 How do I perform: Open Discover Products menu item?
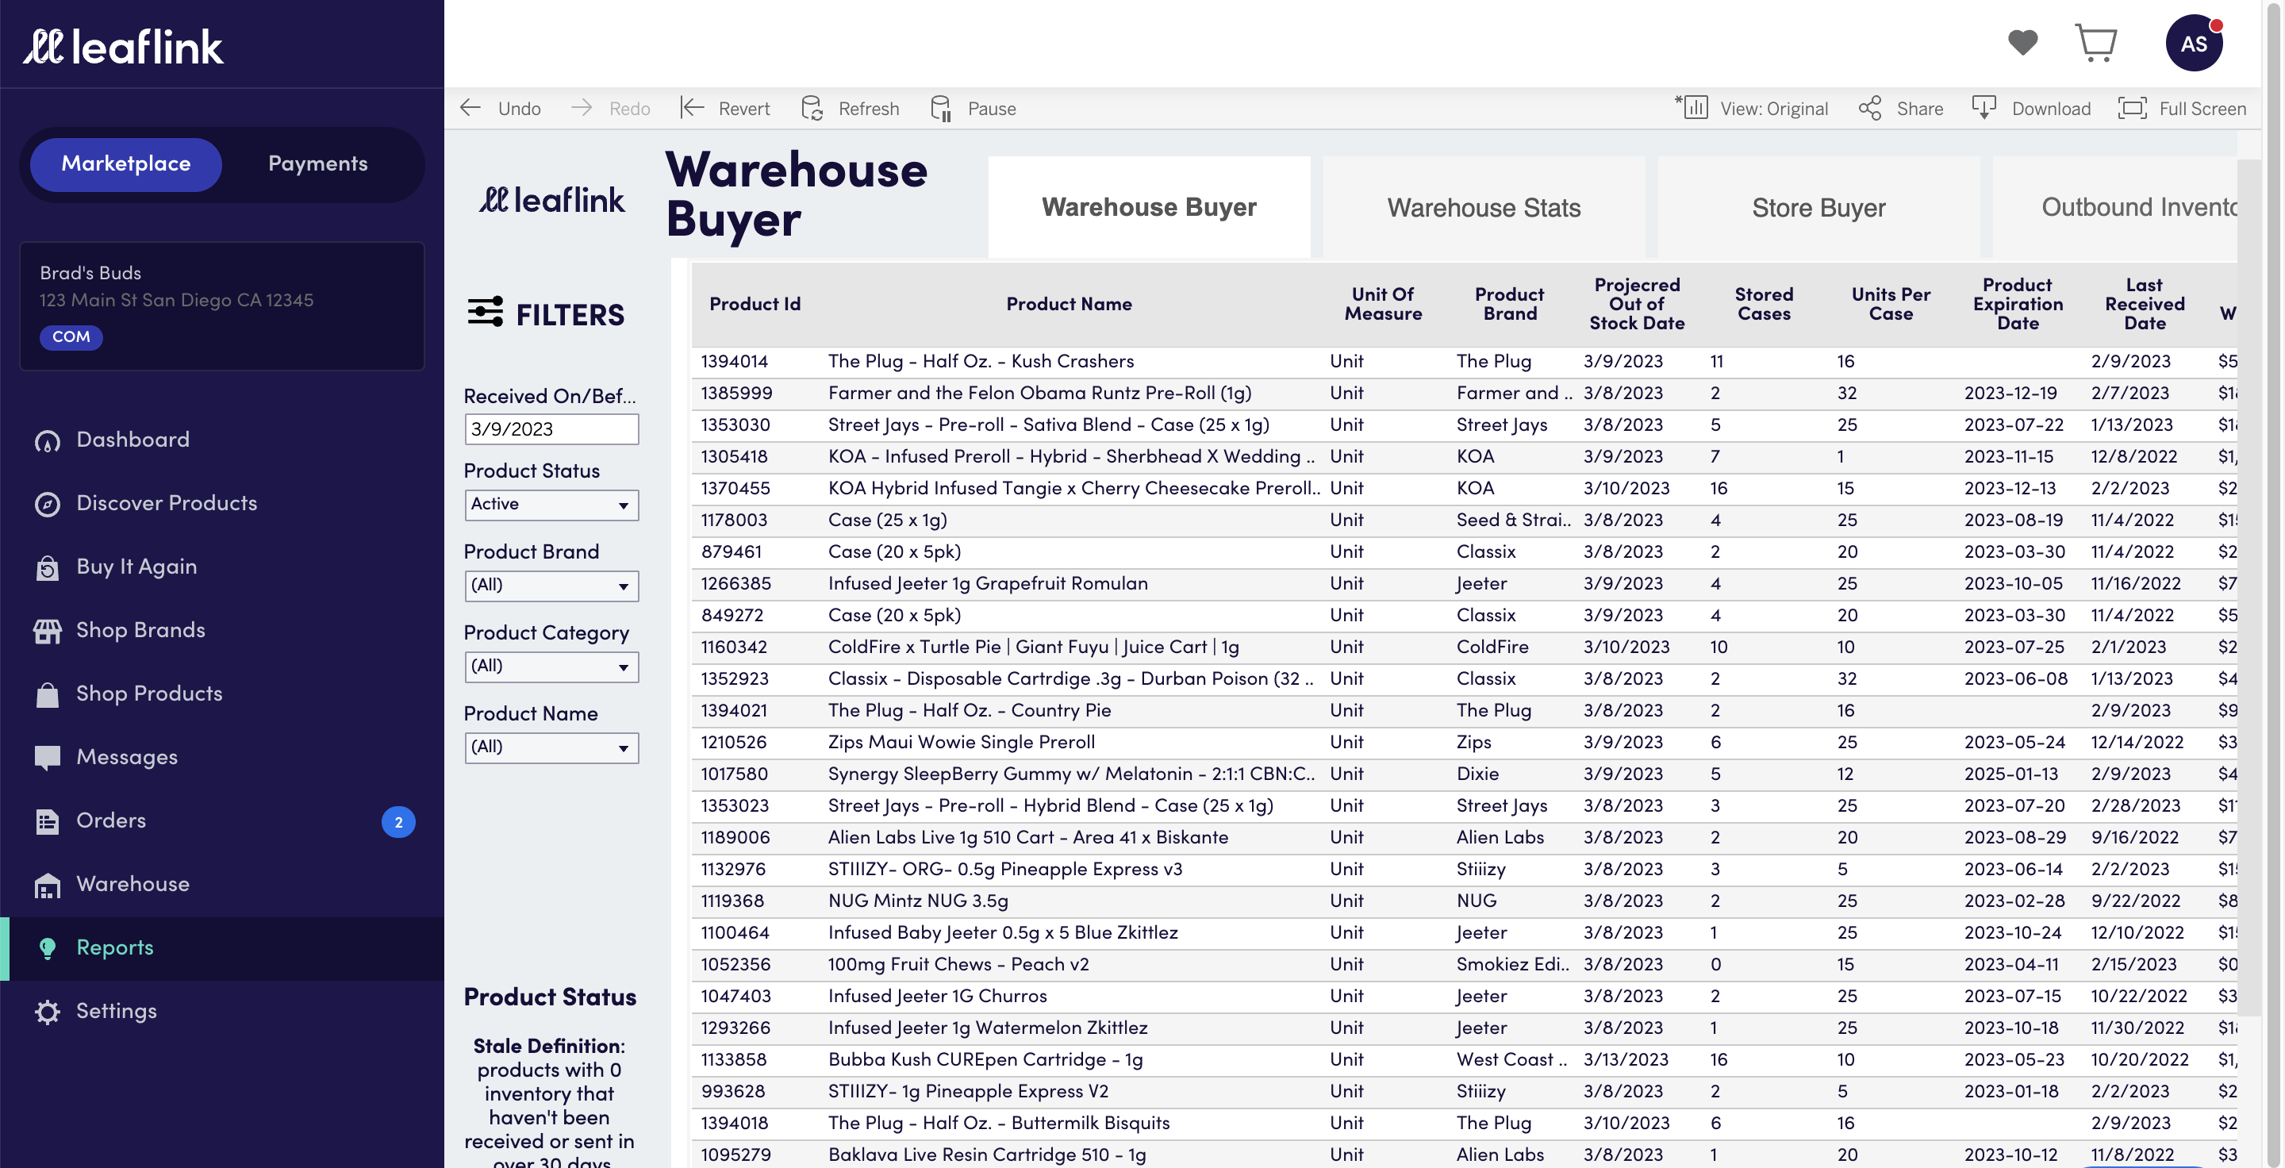pos(167,504)
